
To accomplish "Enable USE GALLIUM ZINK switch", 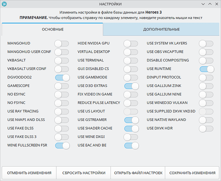I will pos(206,86).
